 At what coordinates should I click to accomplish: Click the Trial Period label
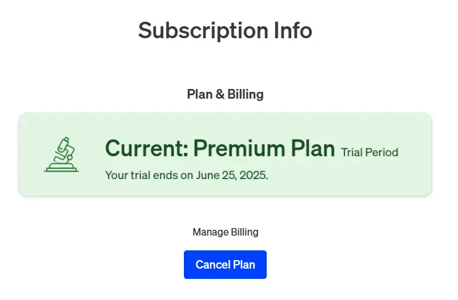(x=369, y=152)
